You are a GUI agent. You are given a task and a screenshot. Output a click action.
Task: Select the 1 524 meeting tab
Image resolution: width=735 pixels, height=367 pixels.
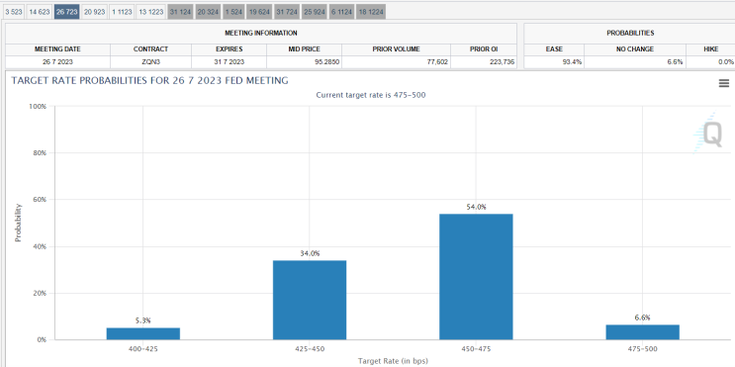pyautogui.click(x=233, y=12)
